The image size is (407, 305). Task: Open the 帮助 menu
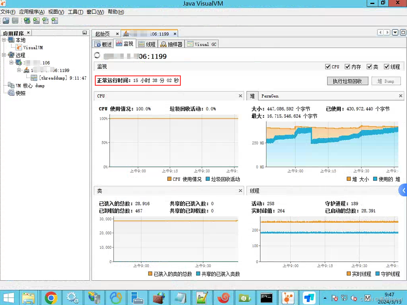116,12
